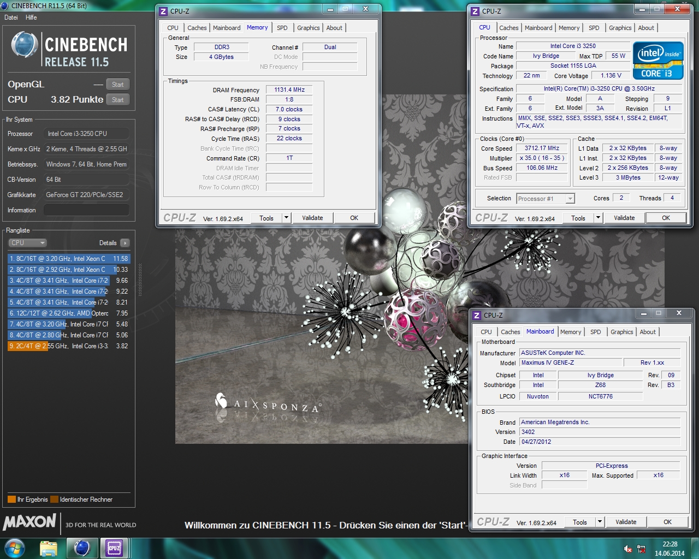Select the About tab in the Memory CPU-Z window
This screenshot has height=559, width=699.
pos(334,28)
